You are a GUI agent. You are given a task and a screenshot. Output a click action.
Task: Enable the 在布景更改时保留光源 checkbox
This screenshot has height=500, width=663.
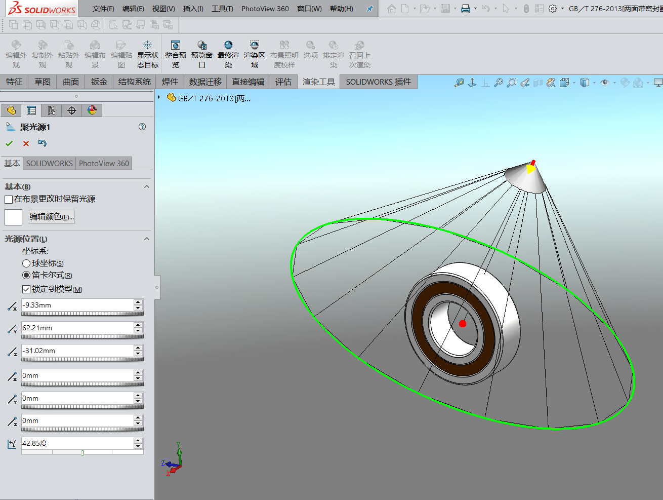(8, 199)
